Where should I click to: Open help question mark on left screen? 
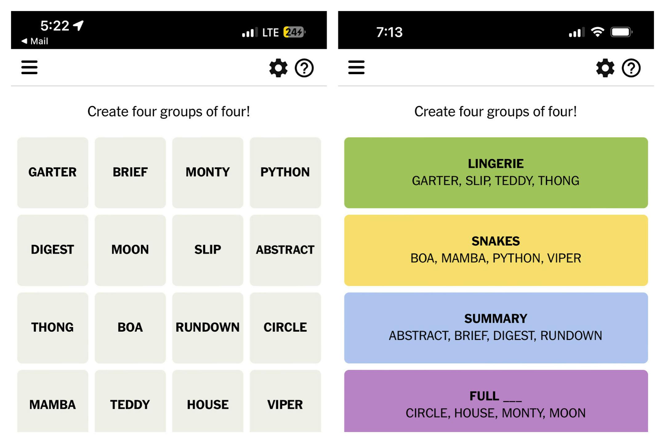click(x=304, y=68)
